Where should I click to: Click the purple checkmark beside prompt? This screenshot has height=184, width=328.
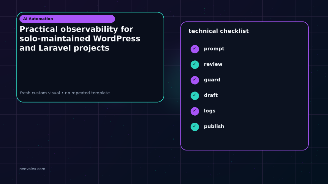click(195, 49)
